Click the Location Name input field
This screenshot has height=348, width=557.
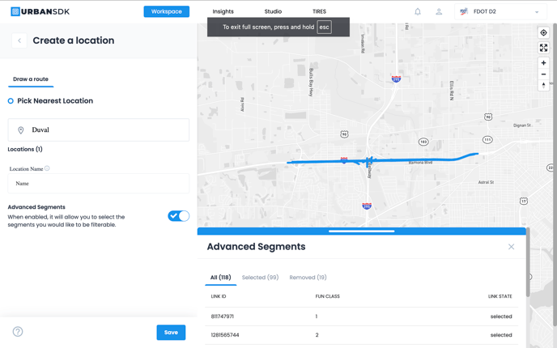(x=99, y=184)
